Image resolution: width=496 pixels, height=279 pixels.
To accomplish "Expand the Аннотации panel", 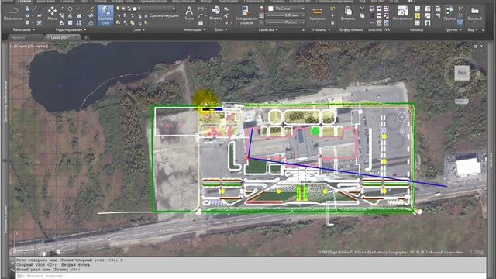I will [195, 29].
